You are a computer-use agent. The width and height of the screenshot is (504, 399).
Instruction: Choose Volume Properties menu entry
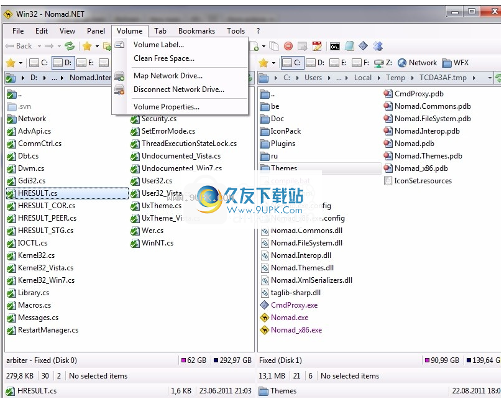(180, 107)
